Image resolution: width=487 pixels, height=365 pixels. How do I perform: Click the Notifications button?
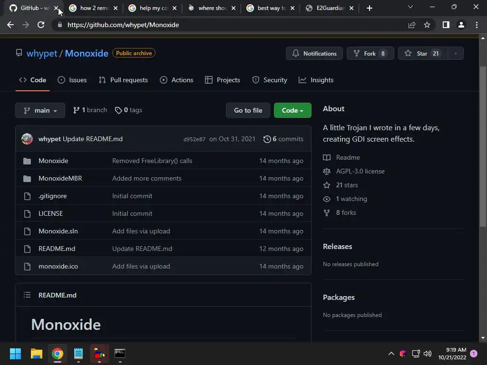coord(314,53)
